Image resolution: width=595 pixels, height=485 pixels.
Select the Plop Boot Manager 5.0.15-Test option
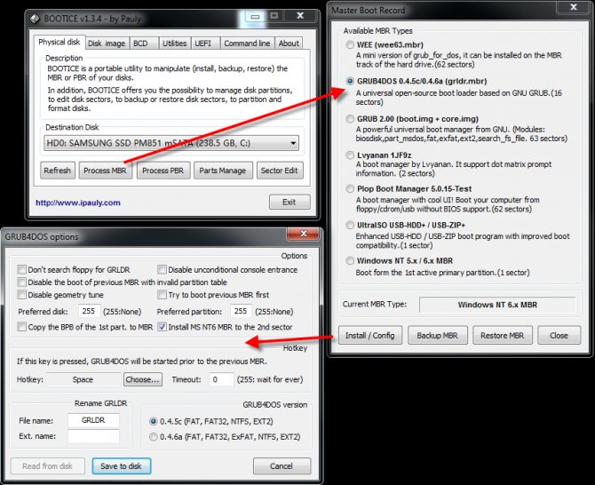click(x=350, y=188)
